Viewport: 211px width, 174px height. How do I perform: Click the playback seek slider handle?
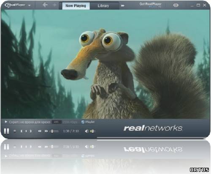(52, 131)
